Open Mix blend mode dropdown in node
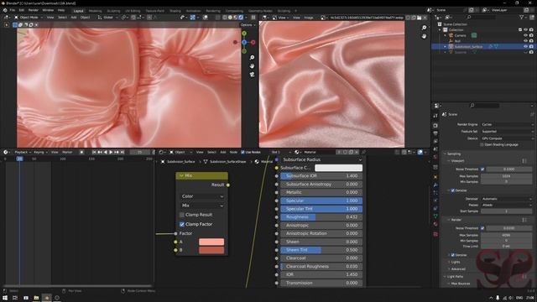This screenshot has width=537, height=302. click(202, 206)
